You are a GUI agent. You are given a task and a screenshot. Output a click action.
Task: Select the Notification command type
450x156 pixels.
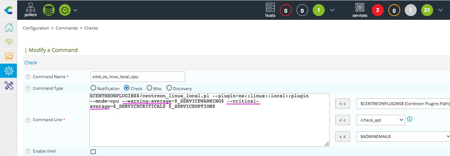94,88
